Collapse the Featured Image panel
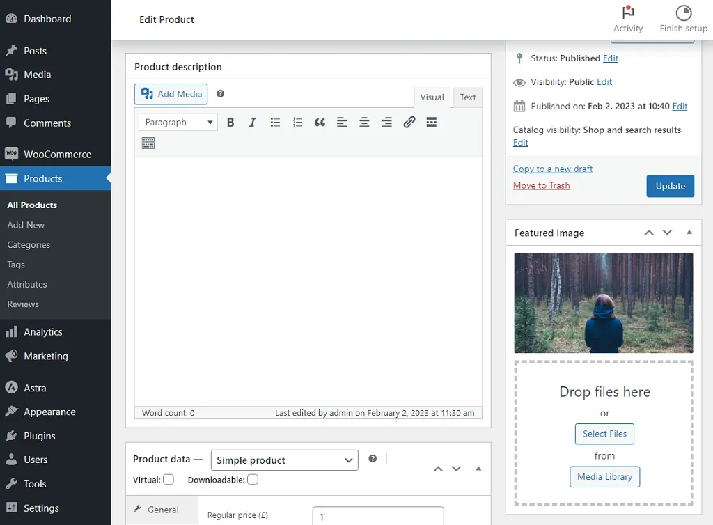 coord(689,233)
